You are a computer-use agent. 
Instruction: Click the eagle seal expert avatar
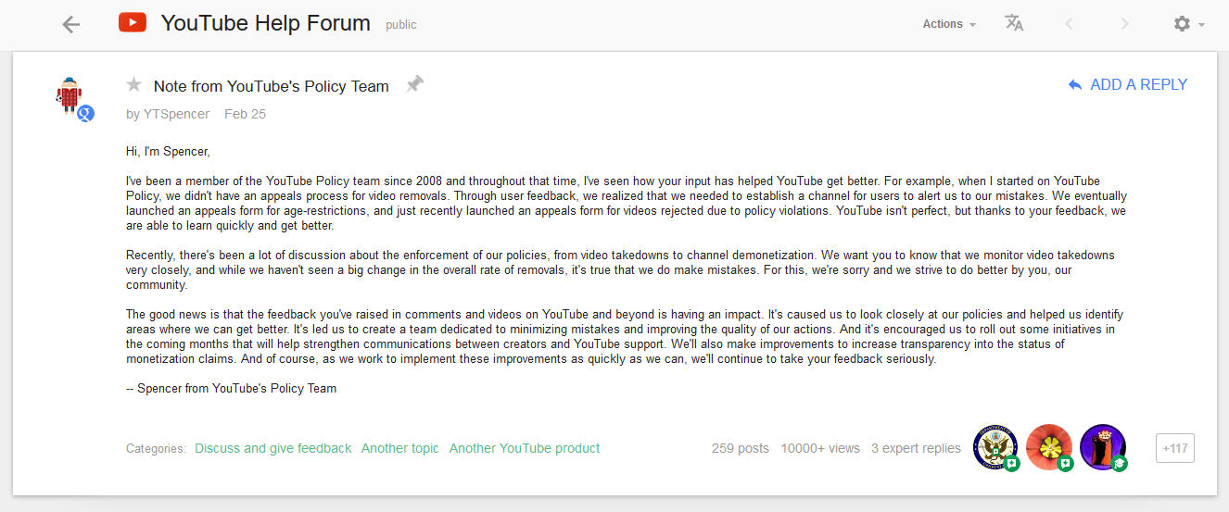point(995,447)
